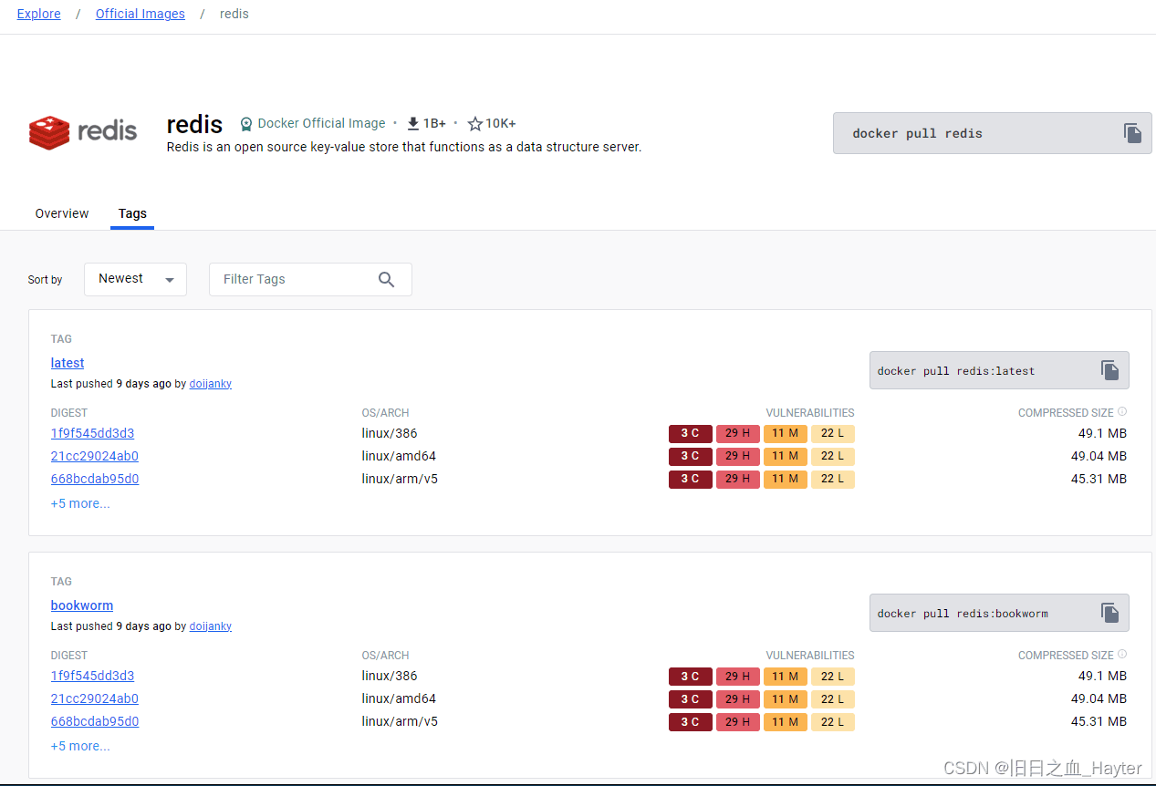Image resolution: width=1156 pixels, height=786 pixels.
Task: Click the Docker Official Image badge icon
Action: coord(246,123)
